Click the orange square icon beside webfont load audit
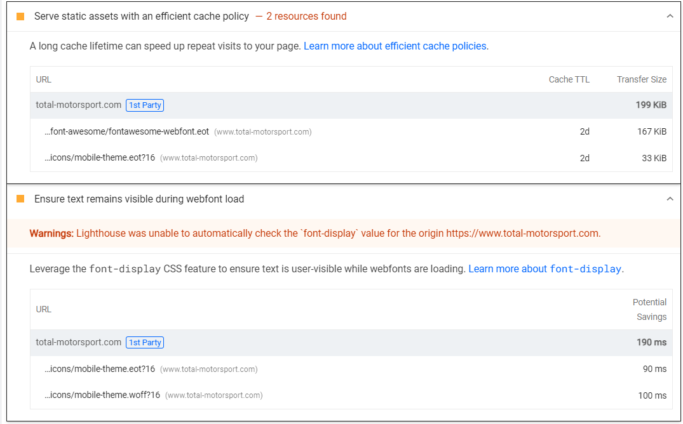The width and height of the screenshot is (683, 424). click(20, 199)
